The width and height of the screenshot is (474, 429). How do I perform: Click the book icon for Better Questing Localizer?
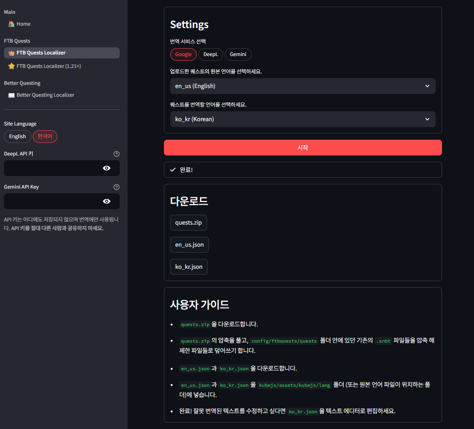pyautogui.click(x=11, y=95)
